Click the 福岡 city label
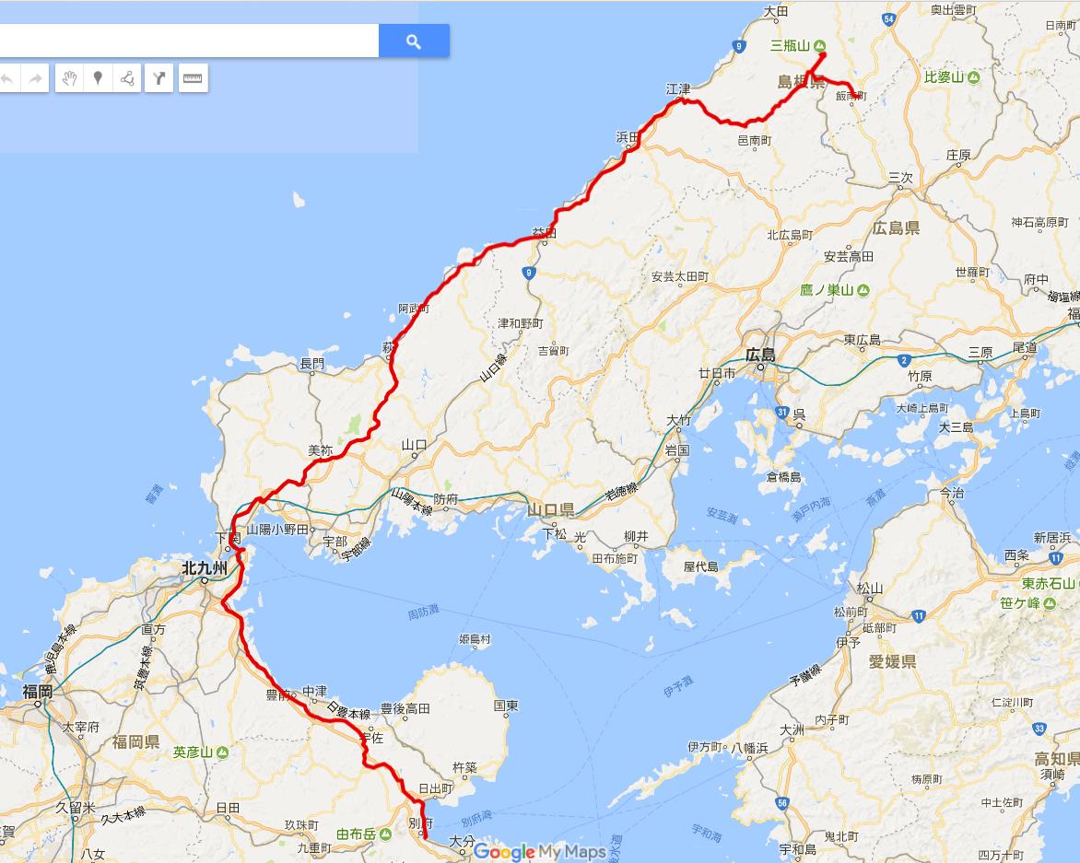This screenshot has width=1080, height=863. click(37, 691)
